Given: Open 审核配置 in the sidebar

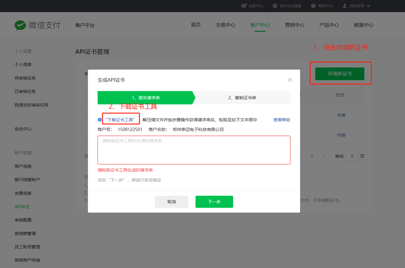Looking at the screenshot, I should coord(23,220).
